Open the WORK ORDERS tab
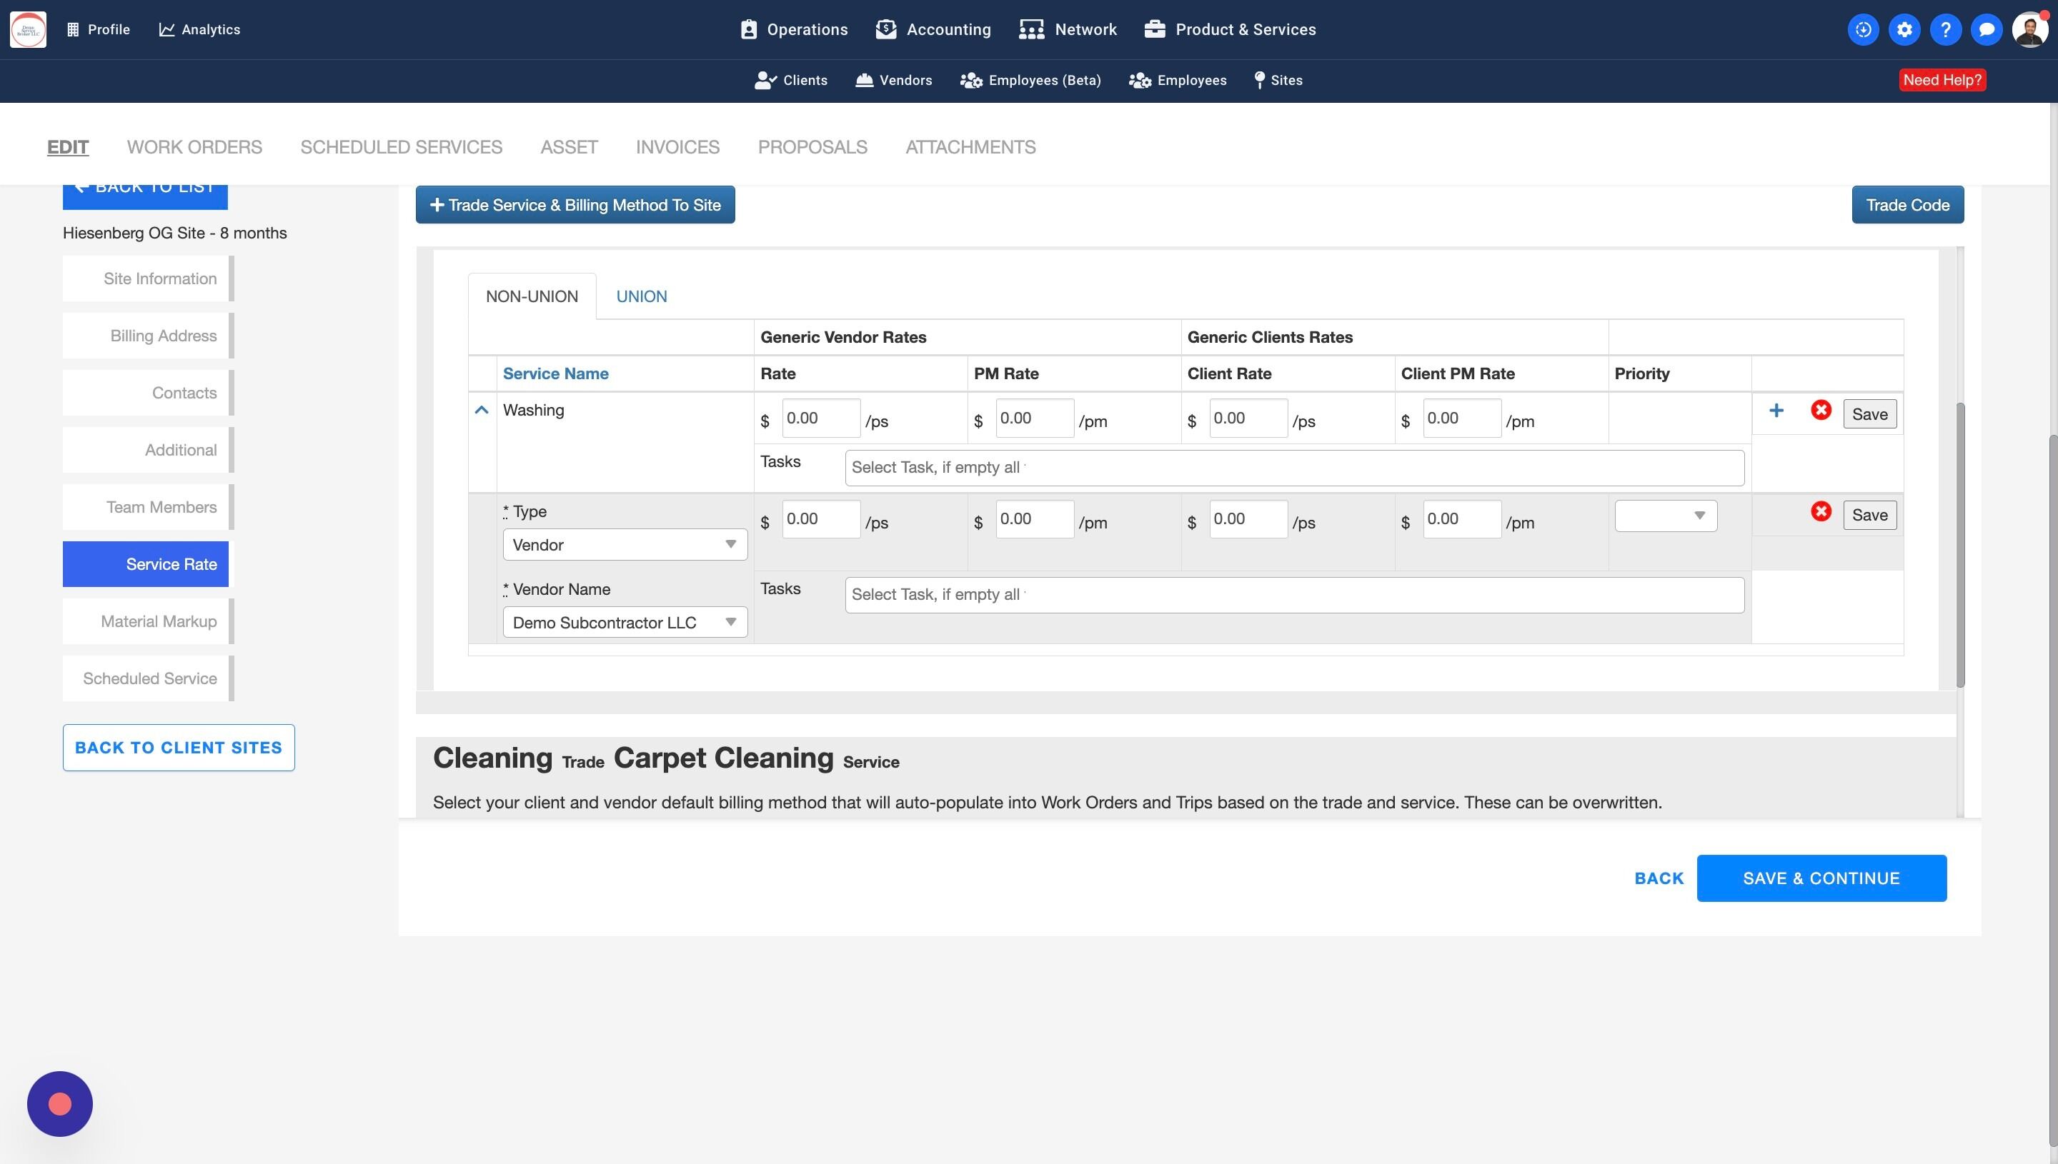Screen dimensions: 2058x1164 (x=194, y=147)
